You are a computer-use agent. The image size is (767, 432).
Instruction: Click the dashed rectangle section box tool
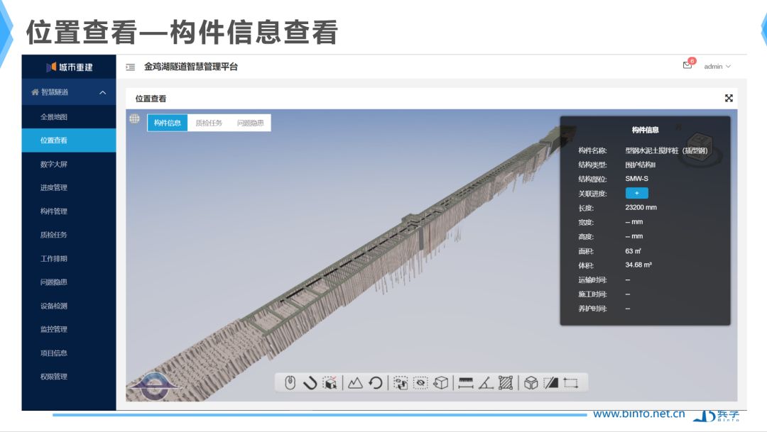coord(571,382)
